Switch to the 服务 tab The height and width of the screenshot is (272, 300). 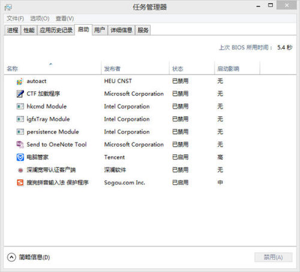143,30
